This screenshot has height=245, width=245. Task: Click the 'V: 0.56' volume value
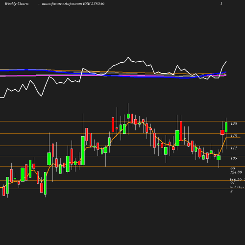point(236,179)
